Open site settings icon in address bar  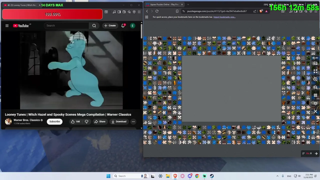[184, 11]
